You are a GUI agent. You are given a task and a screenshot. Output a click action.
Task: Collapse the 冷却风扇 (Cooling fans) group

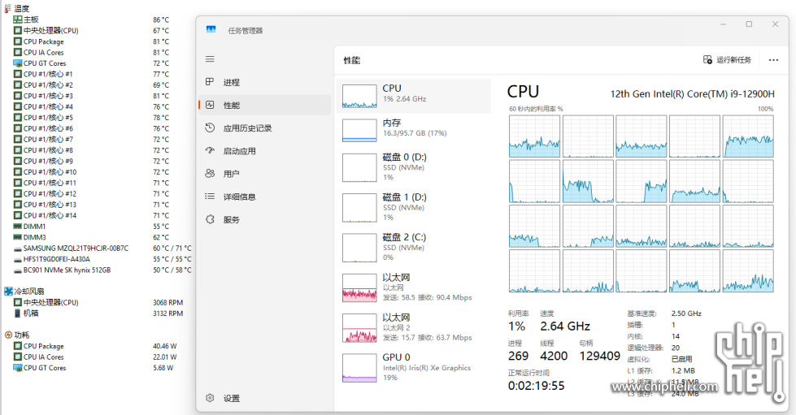click(x=8, y=291)
